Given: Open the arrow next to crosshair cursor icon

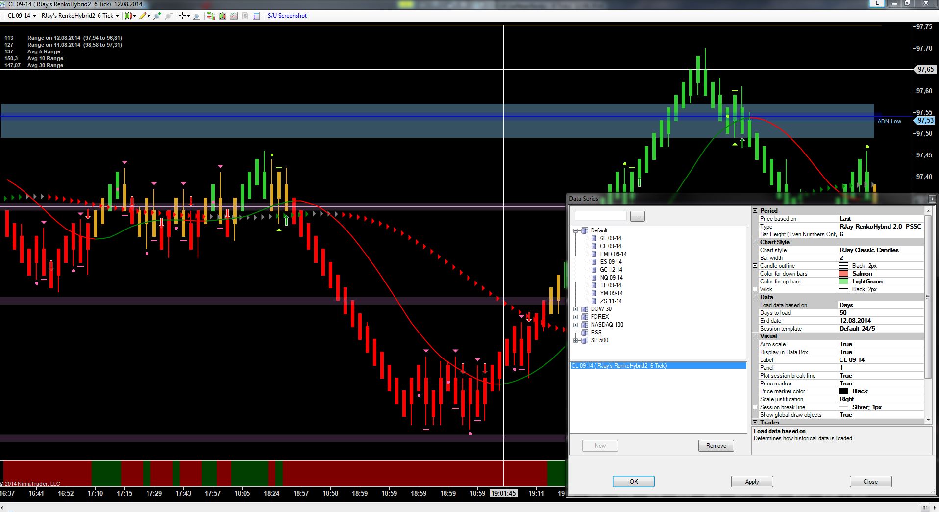Looking at the screenshot, I should tap(188, 16).
